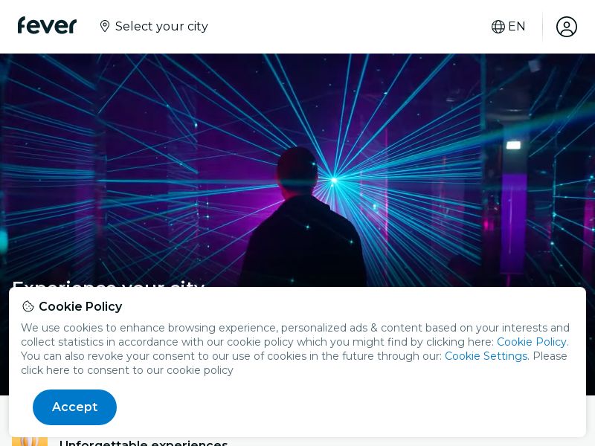Open the user profile account icon

567,27
